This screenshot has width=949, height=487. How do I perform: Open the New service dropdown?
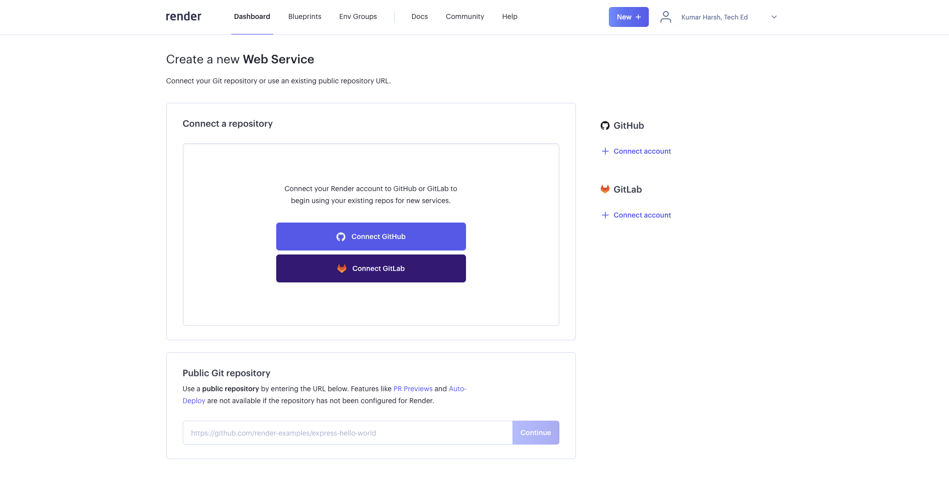point(628,17)
